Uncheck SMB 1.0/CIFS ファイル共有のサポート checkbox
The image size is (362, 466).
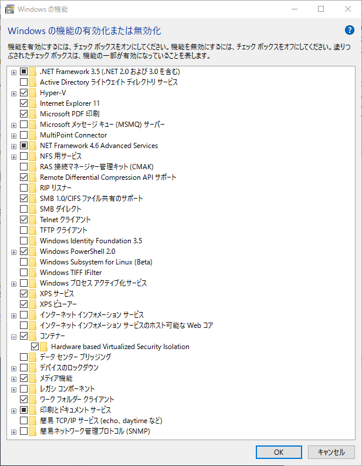click(x=23, y=198)
